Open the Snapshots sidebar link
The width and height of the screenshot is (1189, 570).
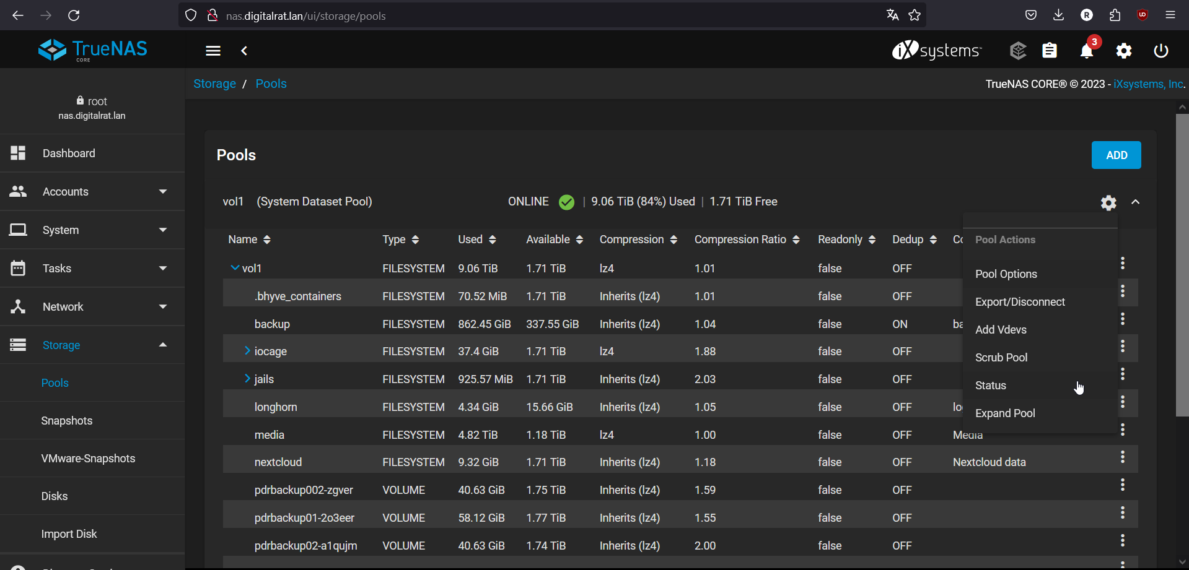click(x=67, y=421)
